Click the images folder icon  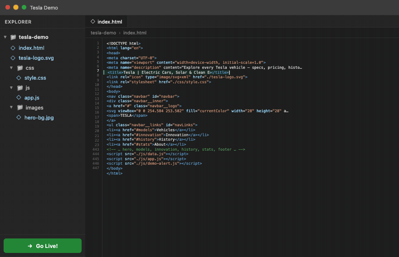20,108
